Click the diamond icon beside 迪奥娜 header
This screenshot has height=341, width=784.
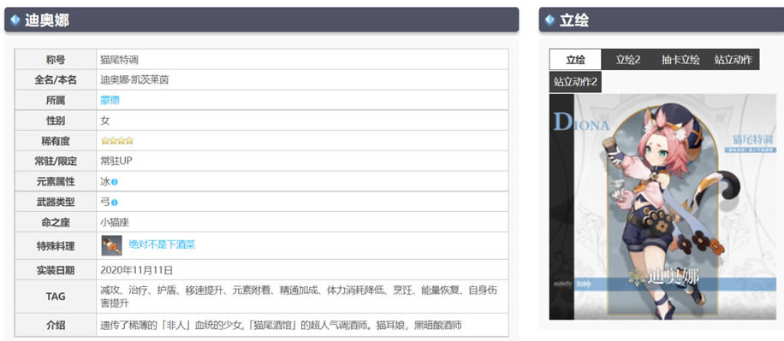click(15, 20)
